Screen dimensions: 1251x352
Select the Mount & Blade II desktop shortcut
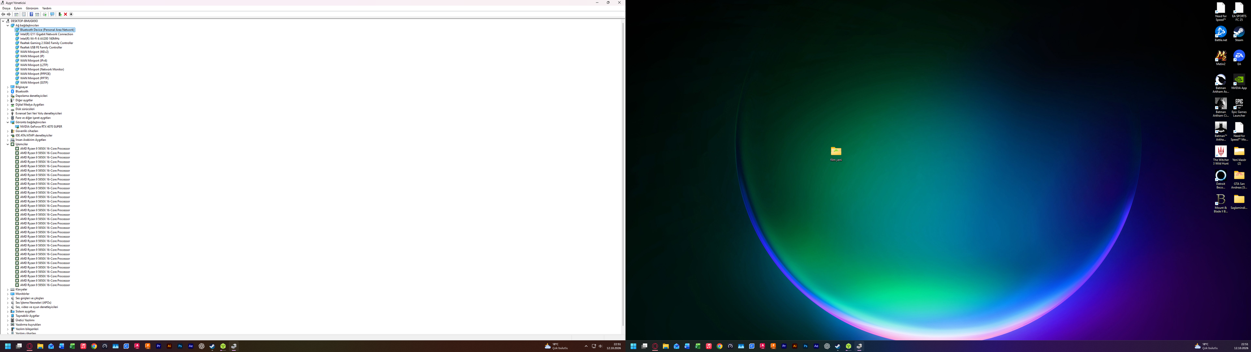[x=1220, y=203]
